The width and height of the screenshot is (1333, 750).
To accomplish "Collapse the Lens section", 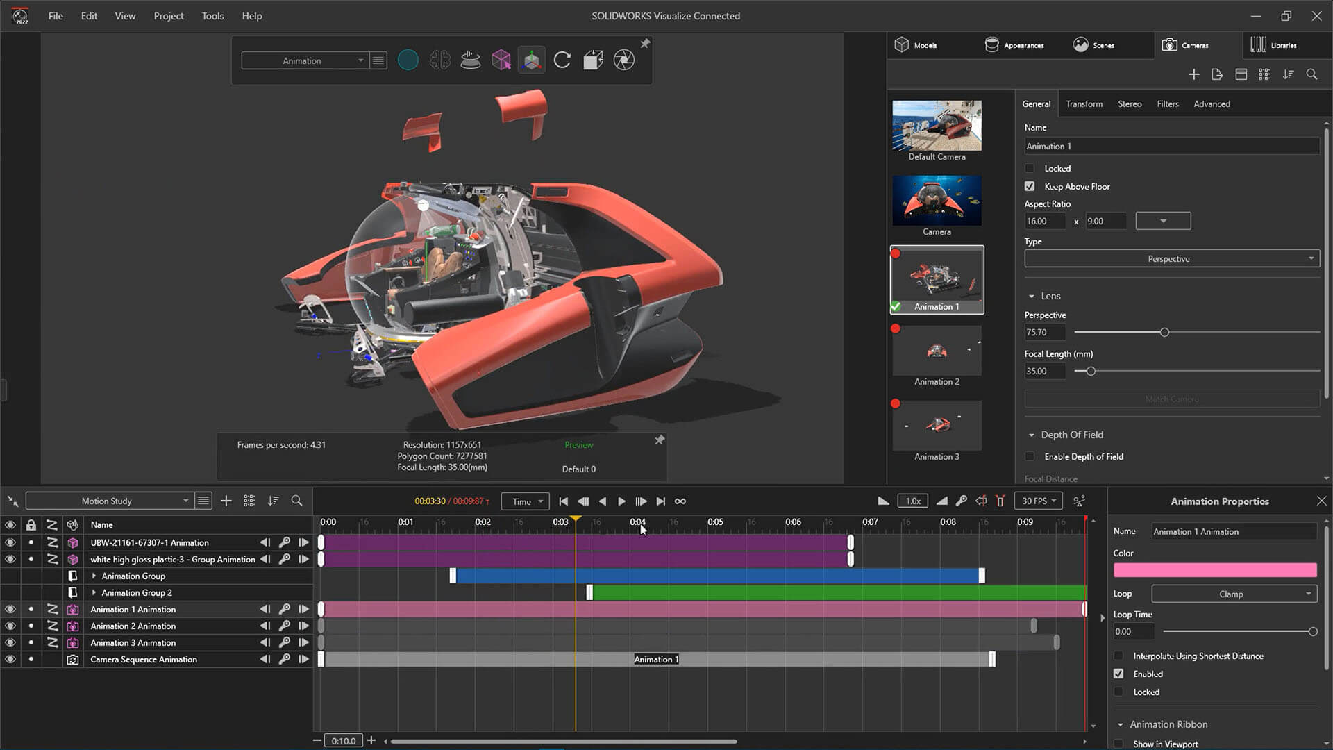I will tap(1032, 297).
